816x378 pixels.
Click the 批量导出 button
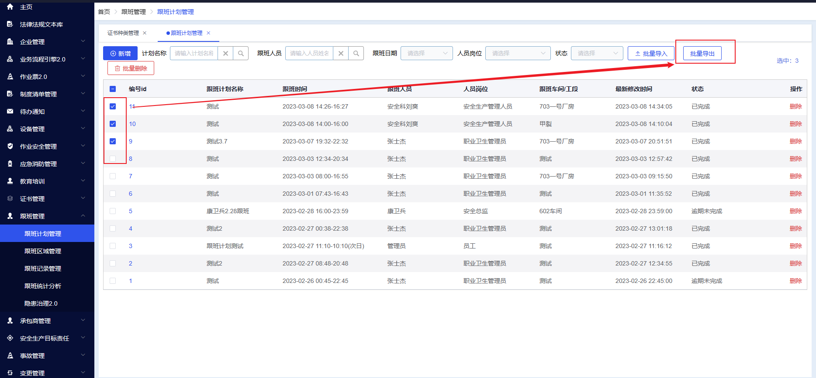click(702, 53)
